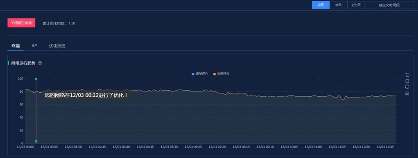Open the 优化历史 tab
The image size is (418, 158).
[57, 46]
